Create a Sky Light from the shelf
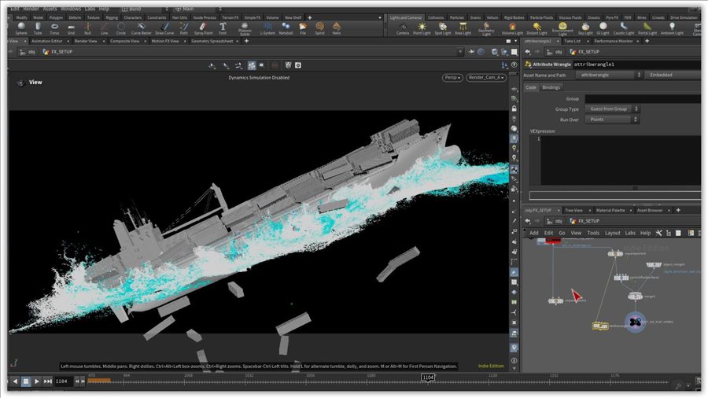This screenshot has width=708, height=398. [585, 28]
